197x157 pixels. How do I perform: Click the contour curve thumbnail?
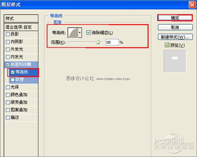73,32
